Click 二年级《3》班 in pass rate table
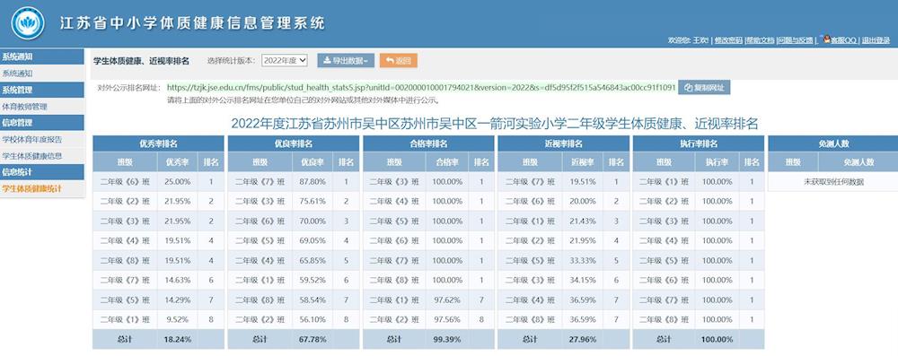Viewport: 898px width, 356px height. click(395, 182)
